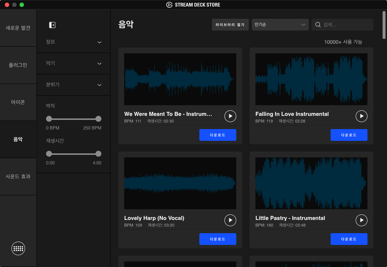Download Falling In Love Instrumental track
The width and height of the screenshot is (387, 267).
[349, 135]
